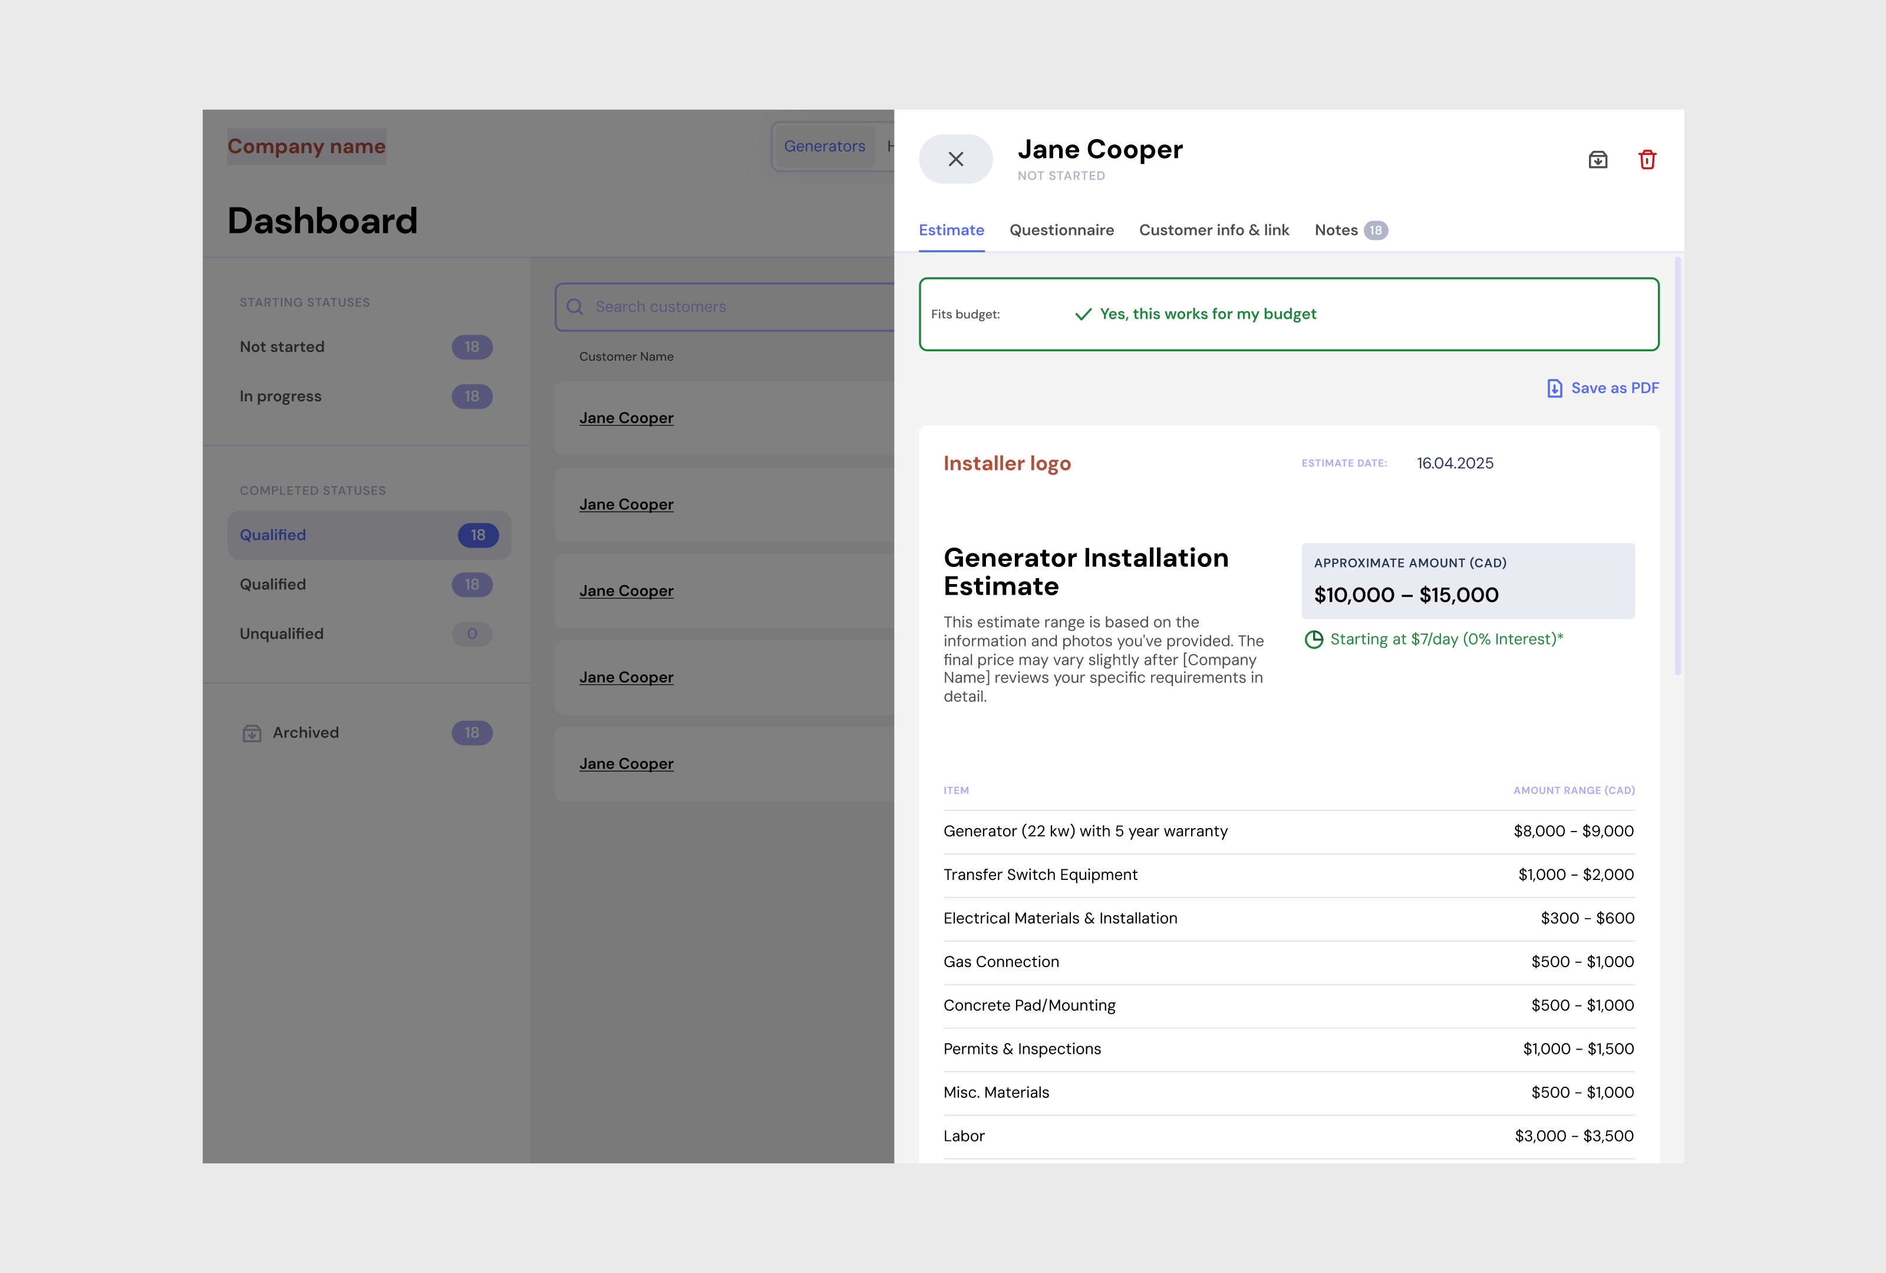
Task: Click the Customer Name column header
Action: tap(626, 357)
